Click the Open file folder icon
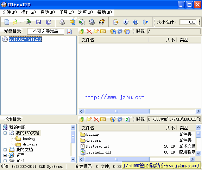This screenshot has width=202, height=170. tap(15, 22)
